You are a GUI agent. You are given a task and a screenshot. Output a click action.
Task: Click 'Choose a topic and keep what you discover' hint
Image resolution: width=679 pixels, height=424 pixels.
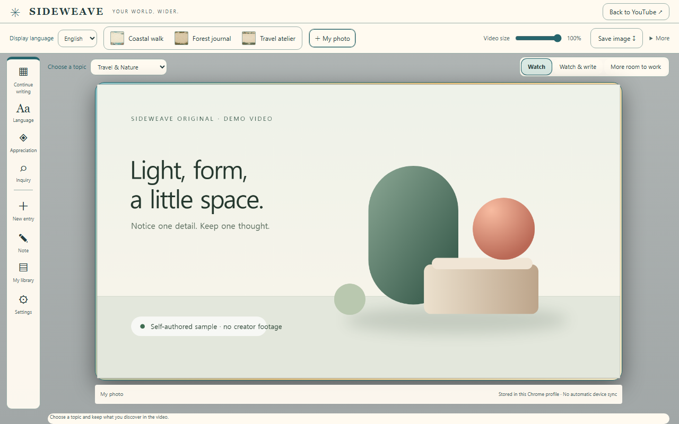click(x=109, y=417)
